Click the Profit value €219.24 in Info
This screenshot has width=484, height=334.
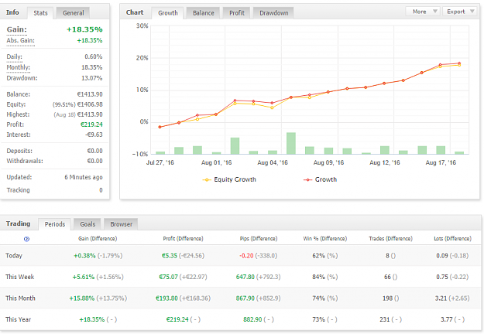tap(91, 124)
